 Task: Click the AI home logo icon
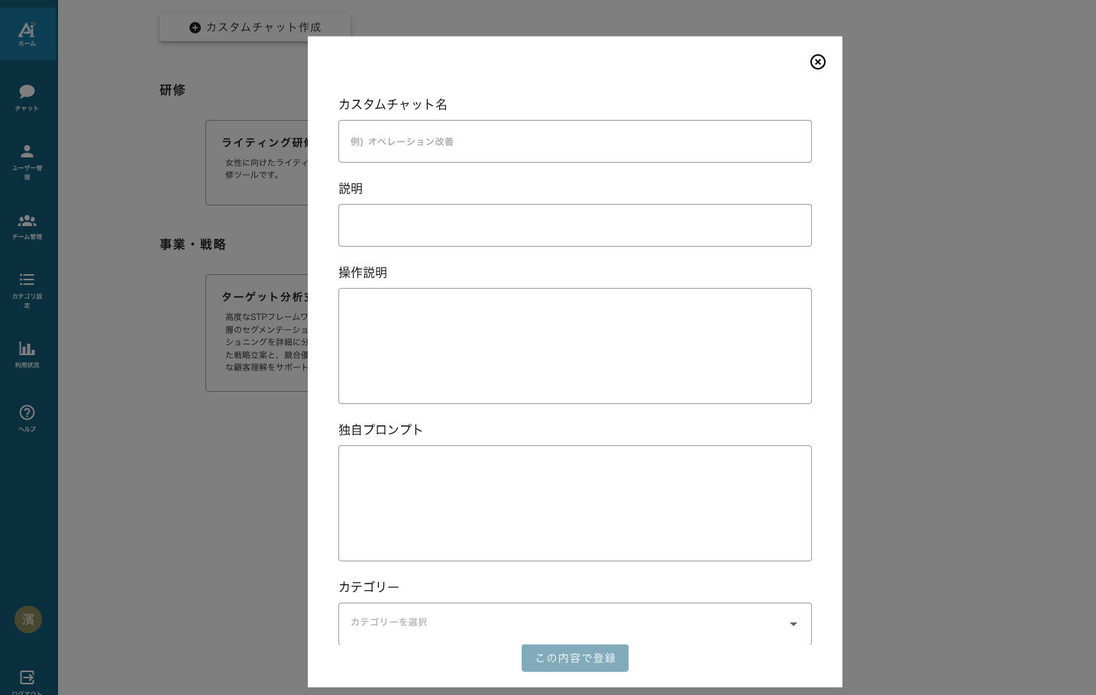pos(27,31)
